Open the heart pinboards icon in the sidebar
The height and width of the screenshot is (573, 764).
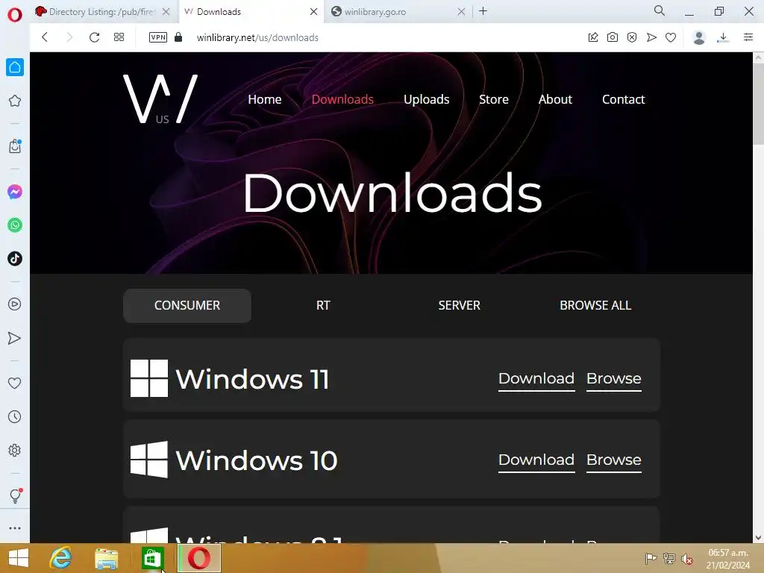(x=15, y=383)
